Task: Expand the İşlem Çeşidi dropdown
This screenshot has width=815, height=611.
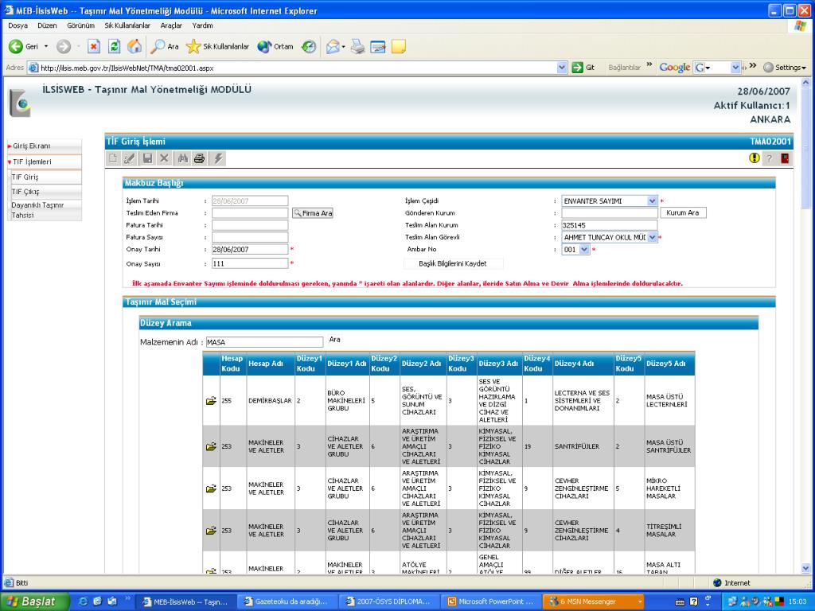Action: 653,201
